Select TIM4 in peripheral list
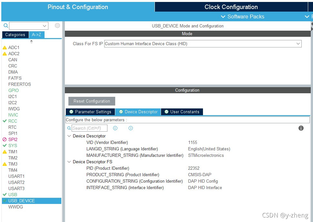Image resolution: width=313 pixels, height=222 pixels. pos(13,170)
